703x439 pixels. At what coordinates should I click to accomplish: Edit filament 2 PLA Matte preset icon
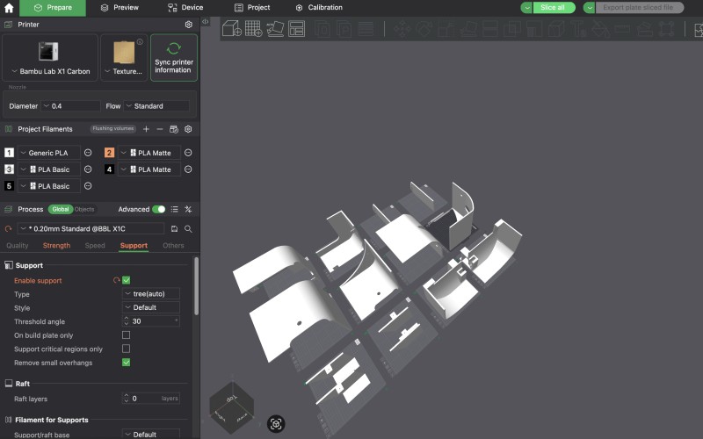[188, 153]
